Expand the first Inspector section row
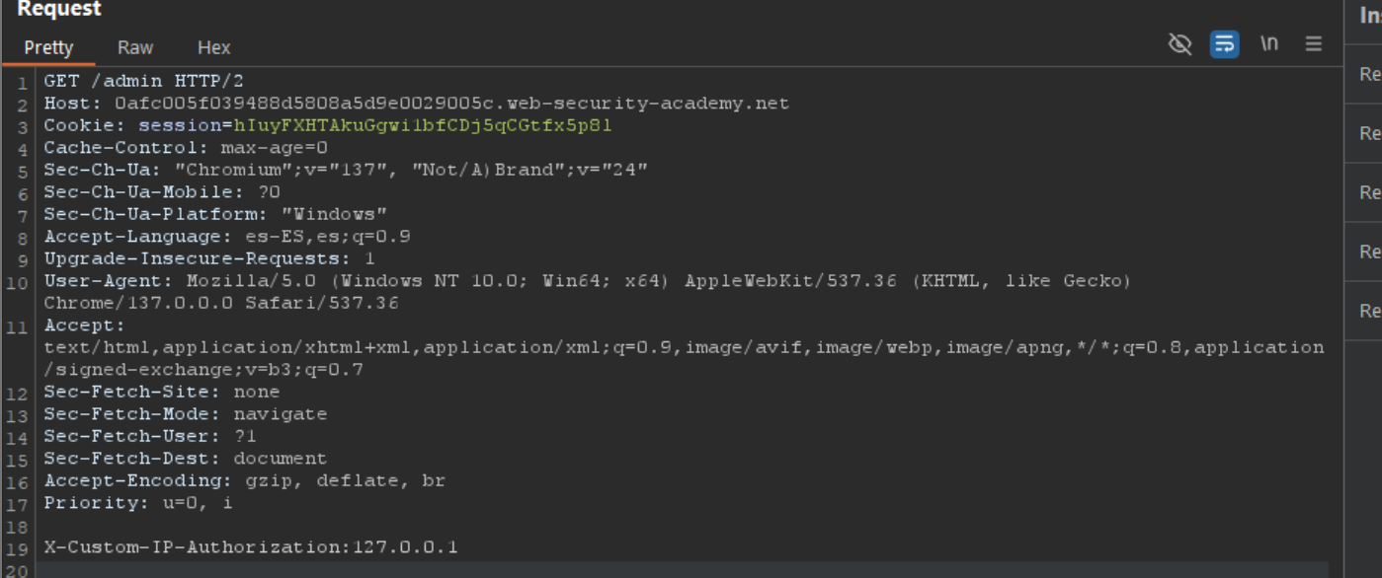 coord(1369,74)
